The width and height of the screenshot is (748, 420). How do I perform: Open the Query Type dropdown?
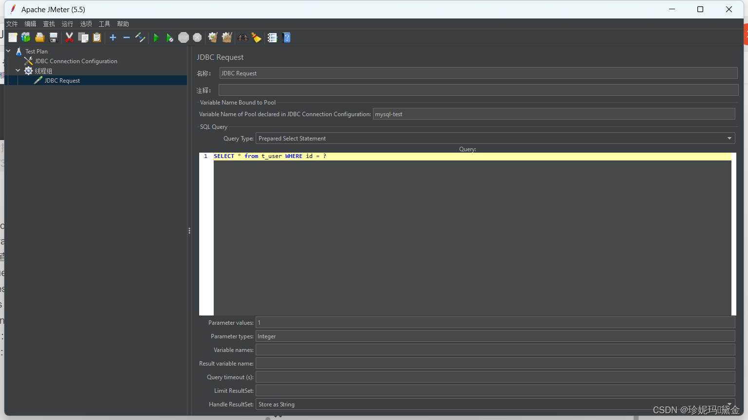495,139
